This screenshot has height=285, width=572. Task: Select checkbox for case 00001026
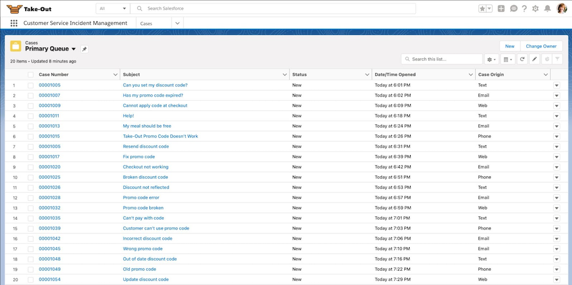tap(31, 187)
